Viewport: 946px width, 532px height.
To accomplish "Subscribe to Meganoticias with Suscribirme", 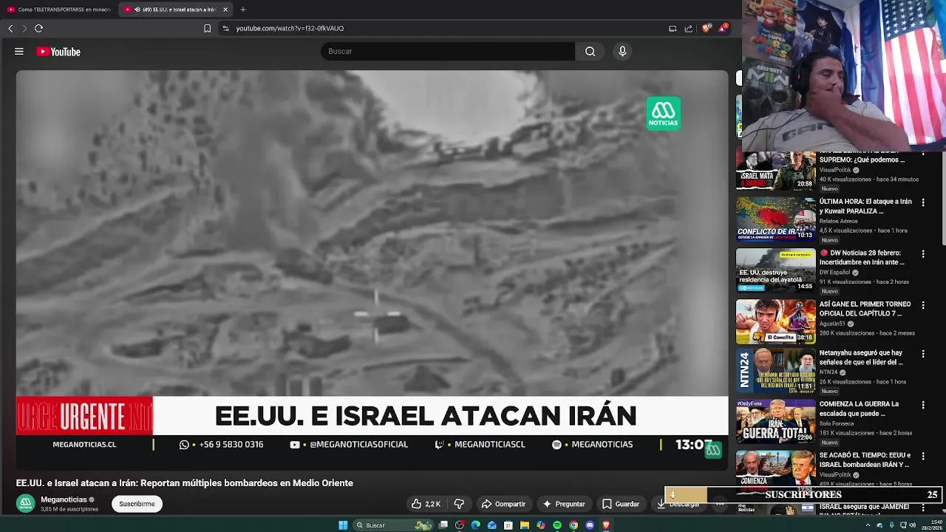I will [137, 504].
